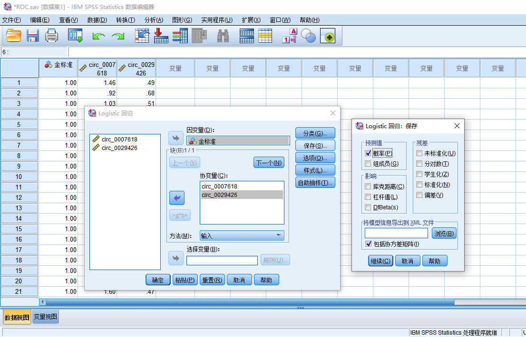
Task: Check 学生化(Z) studentized checkbox
Action: point(419,174)
